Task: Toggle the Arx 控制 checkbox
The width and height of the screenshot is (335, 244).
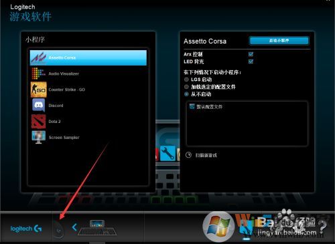Action: pyautogui.click(x=251, y=54)
